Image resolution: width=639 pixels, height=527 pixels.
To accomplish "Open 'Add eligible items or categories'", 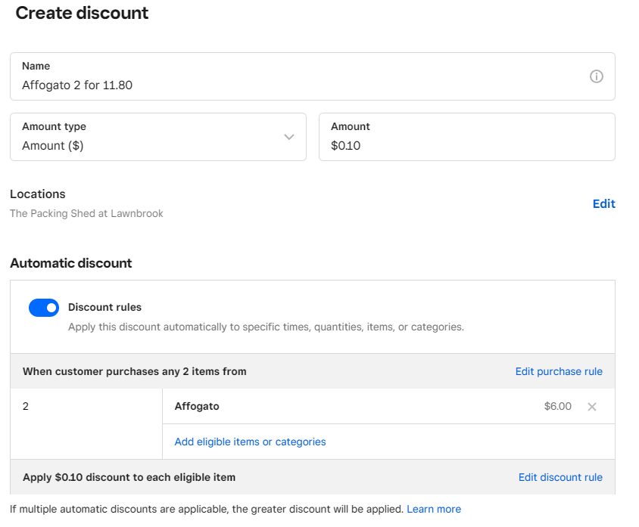I will (x=250, y=442).
